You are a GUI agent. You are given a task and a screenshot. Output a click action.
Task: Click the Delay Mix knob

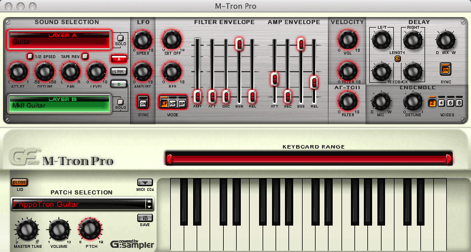coord(446,40)
